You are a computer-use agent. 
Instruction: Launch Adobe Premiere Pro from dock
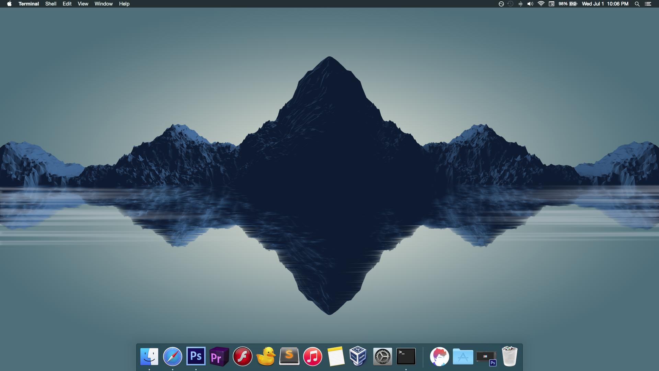219,357
